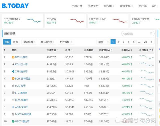Viewport: 160px width, 126px height.
Task: Open the EOS-柚子 link
Action: [x=20, y=86]
